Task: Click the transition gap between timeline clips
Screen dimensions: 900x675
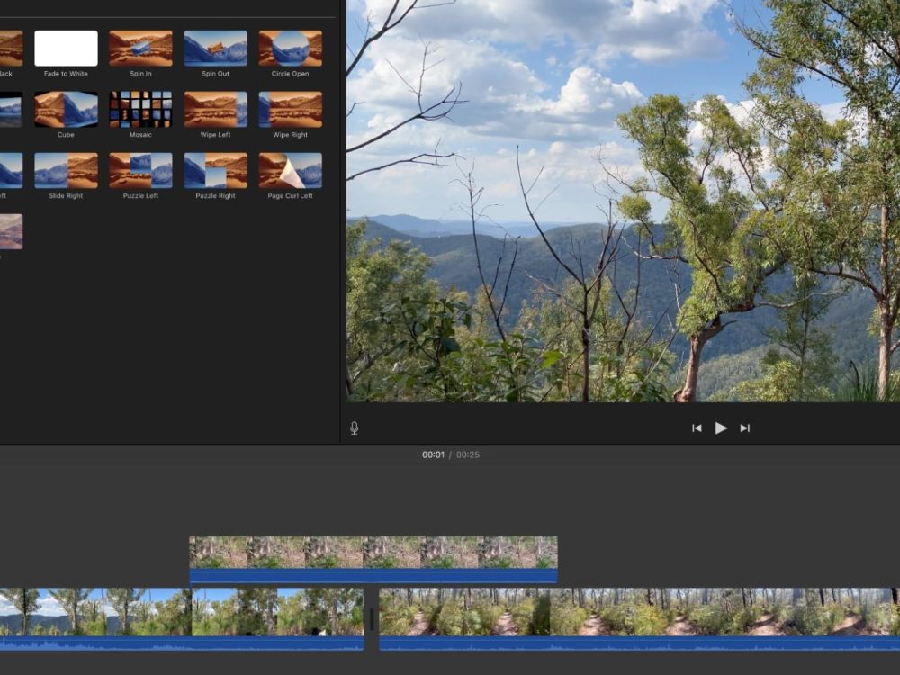Action: [x=372, y=620]
